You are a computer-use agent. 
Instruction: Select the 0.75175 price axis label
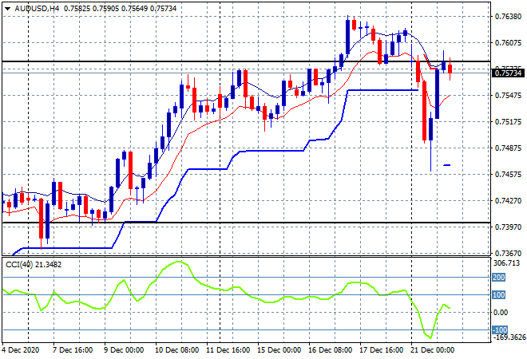point(508,121)
